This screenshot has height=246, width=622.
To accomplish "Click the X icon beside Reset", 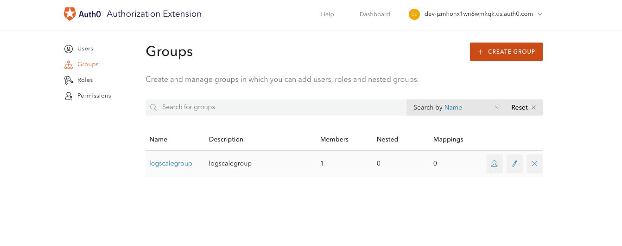I will pos(533,107).
